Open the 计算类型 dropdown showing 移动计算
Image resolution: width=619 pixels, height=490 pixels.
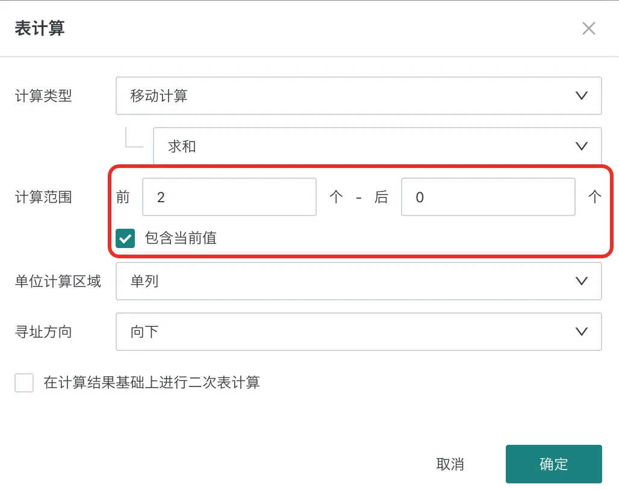point(349,96)
